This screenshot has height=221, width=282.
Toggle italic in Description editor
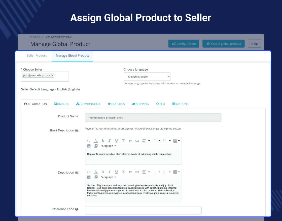(x=109, y=172)
